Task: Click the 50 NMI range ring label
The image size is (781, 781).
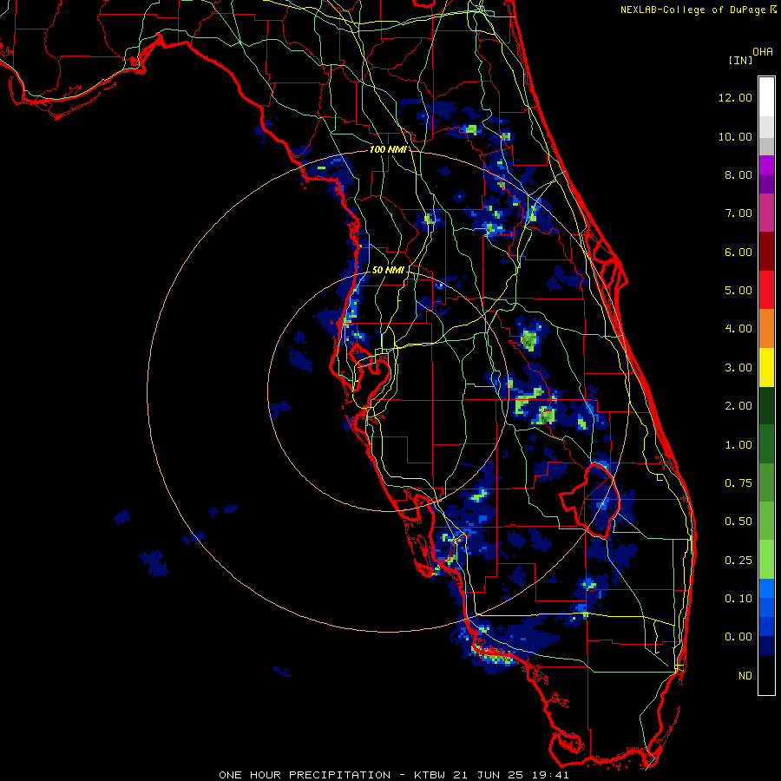Action: pyautogui.click(x=388, y=270)
